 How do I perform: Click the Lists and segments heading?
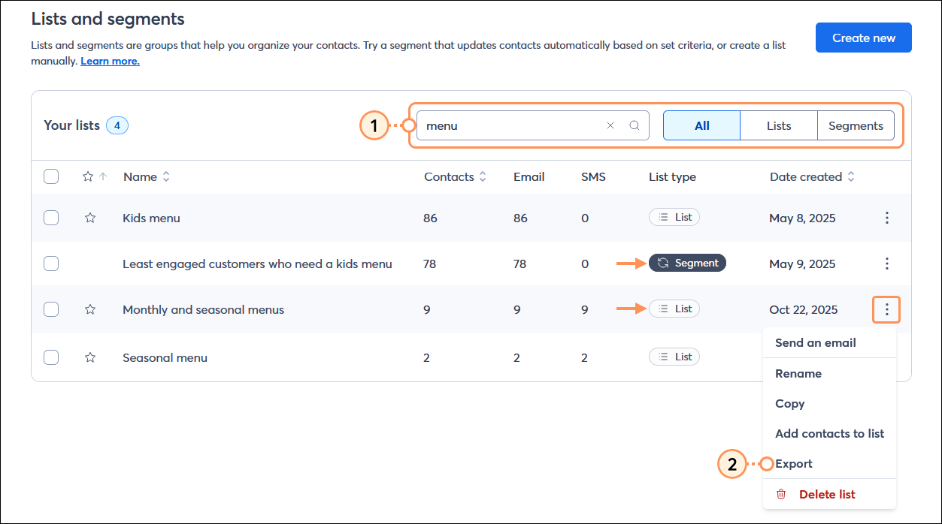108,19
